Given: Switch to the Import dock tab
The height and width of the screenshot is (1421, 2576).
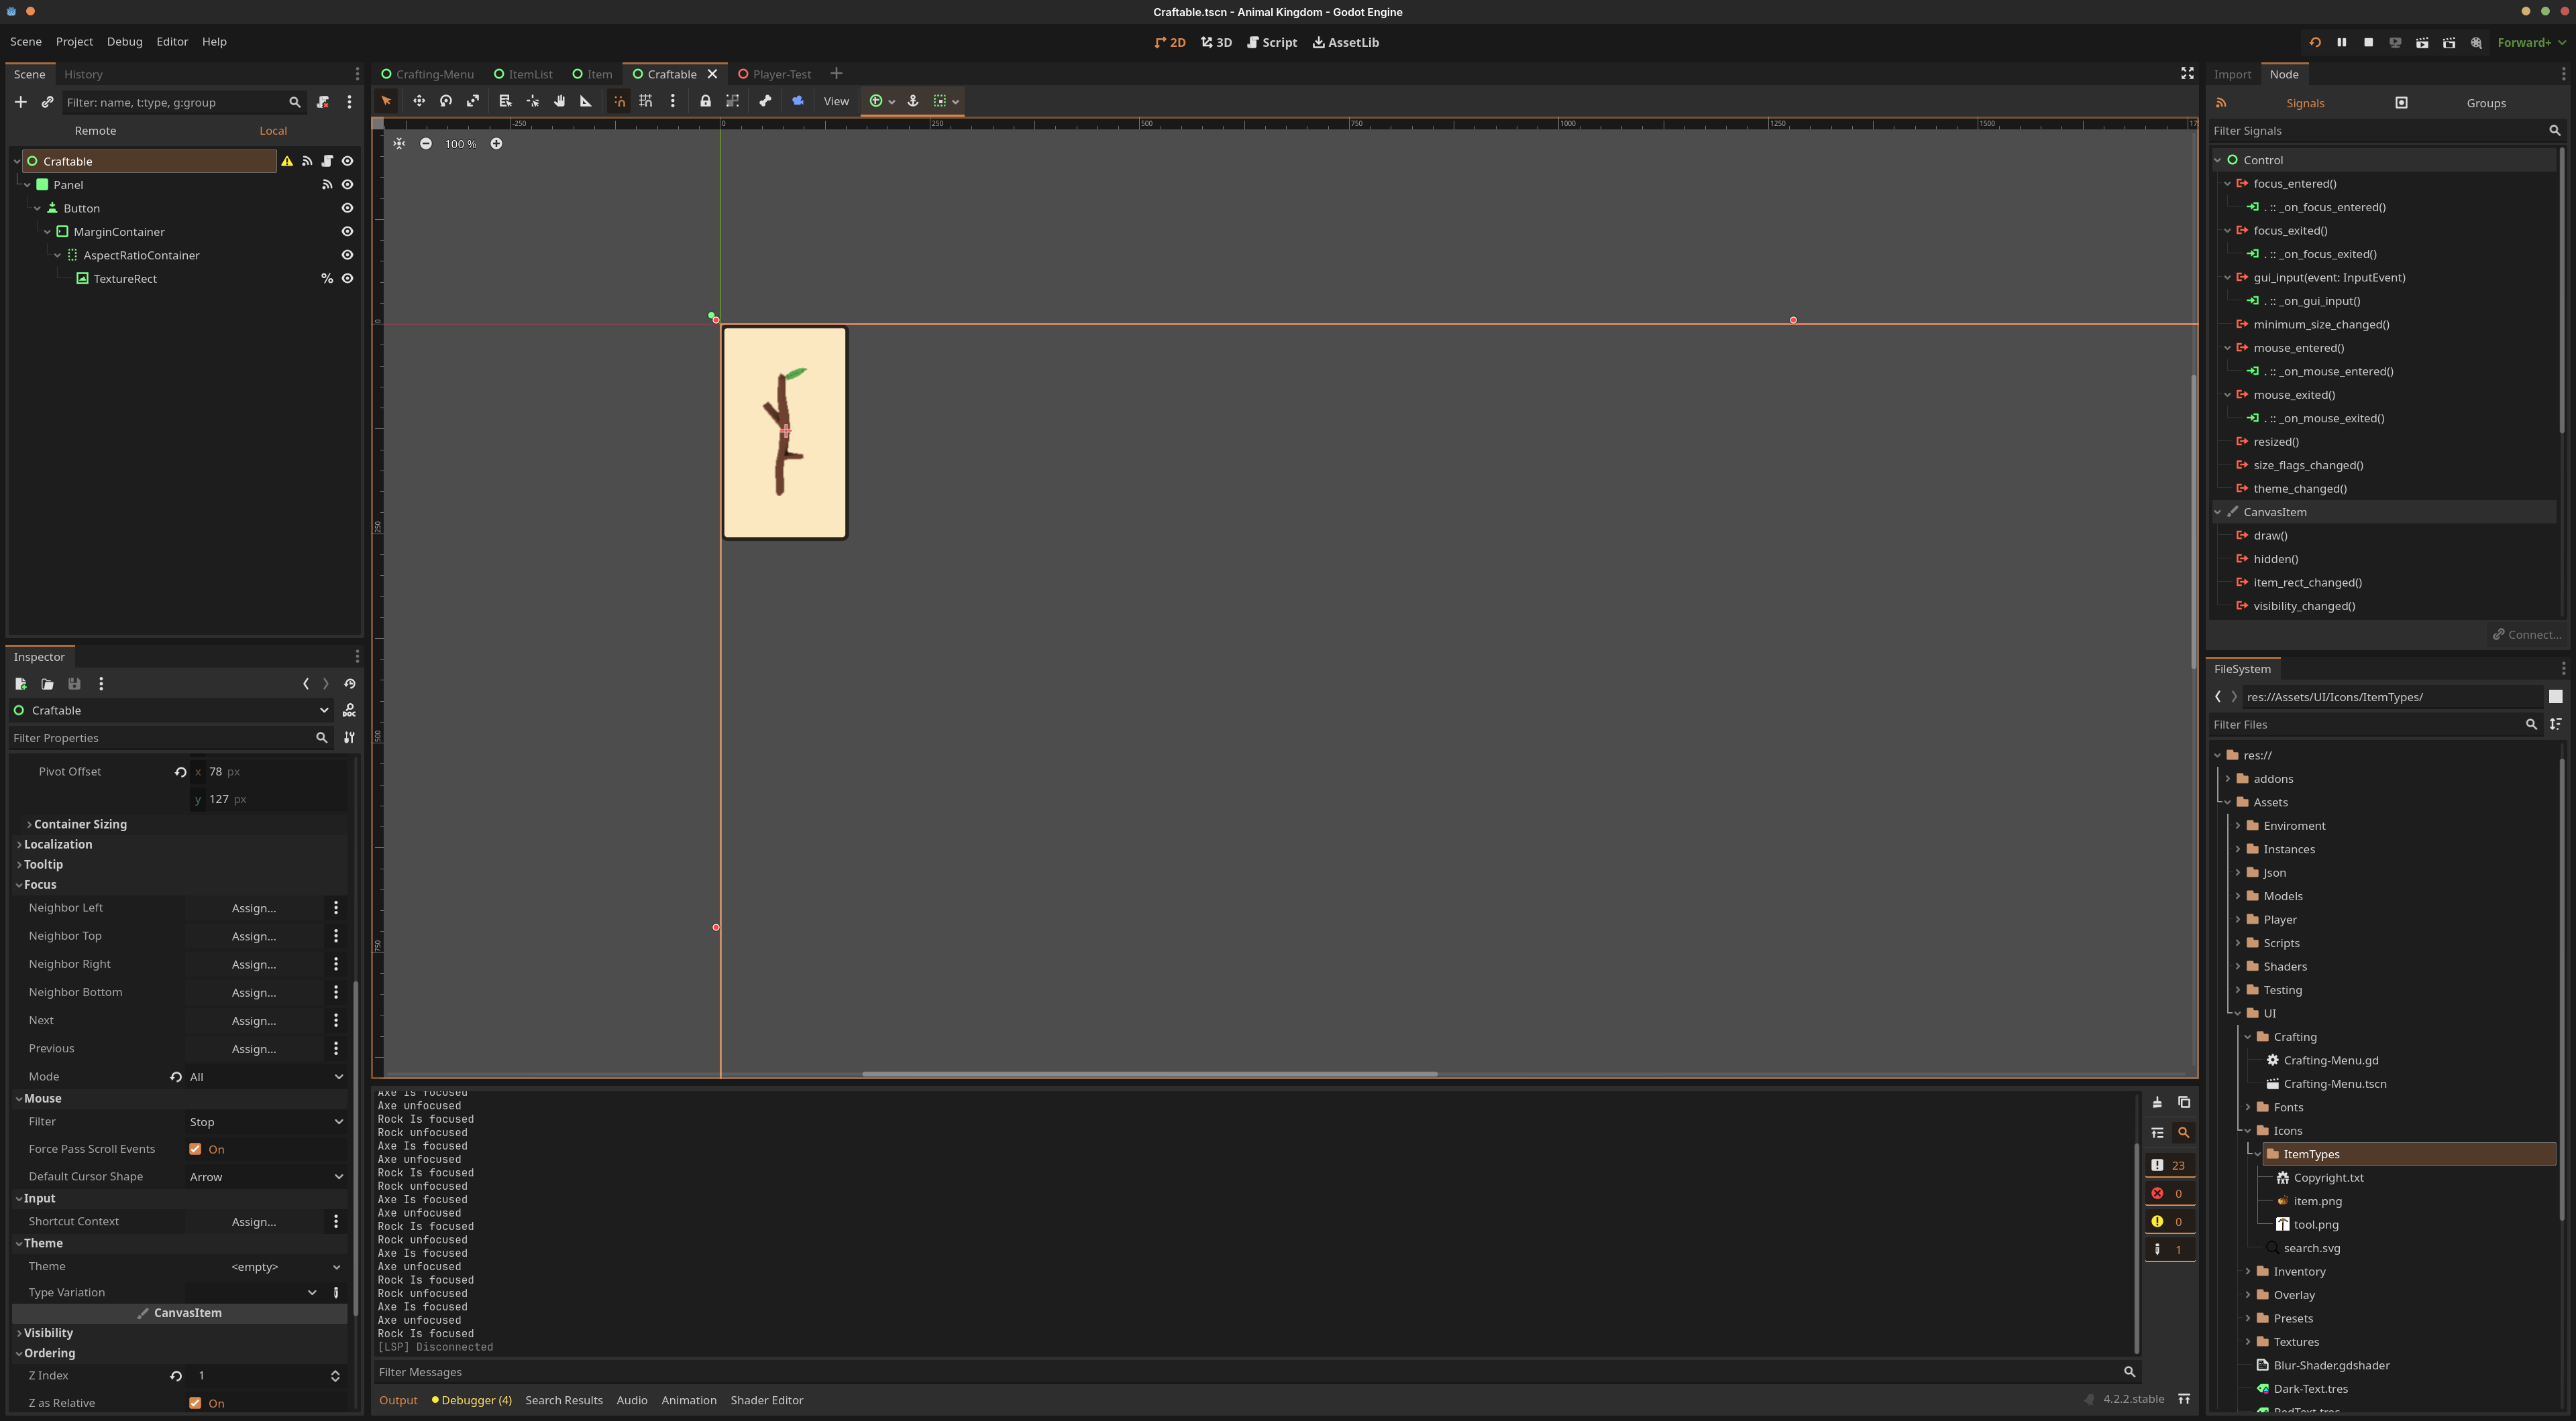Looking at the screenshot, I should click(2232, 74).
